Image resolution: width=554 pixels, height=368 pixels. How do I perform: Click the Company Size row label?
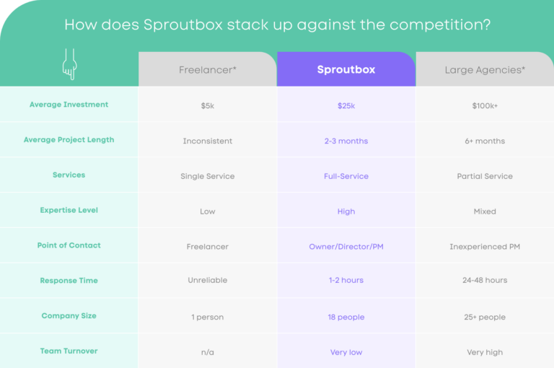pos(69,316)
